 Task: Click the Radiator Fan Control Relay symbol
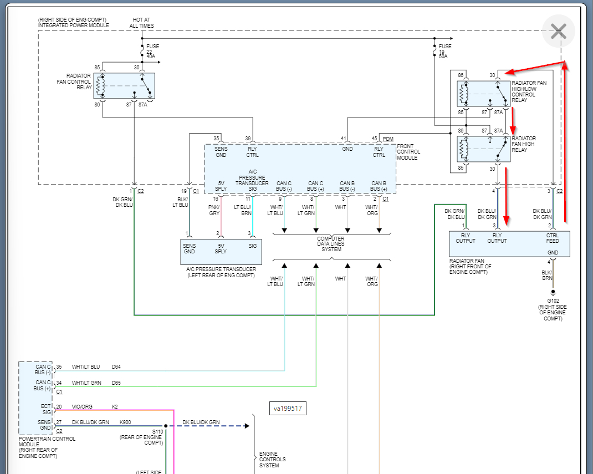click(x=125, y=86)
